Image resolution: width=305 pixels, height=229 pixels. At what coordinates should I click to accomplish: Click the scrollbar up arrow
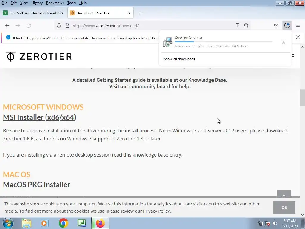[x=302, y=47]
